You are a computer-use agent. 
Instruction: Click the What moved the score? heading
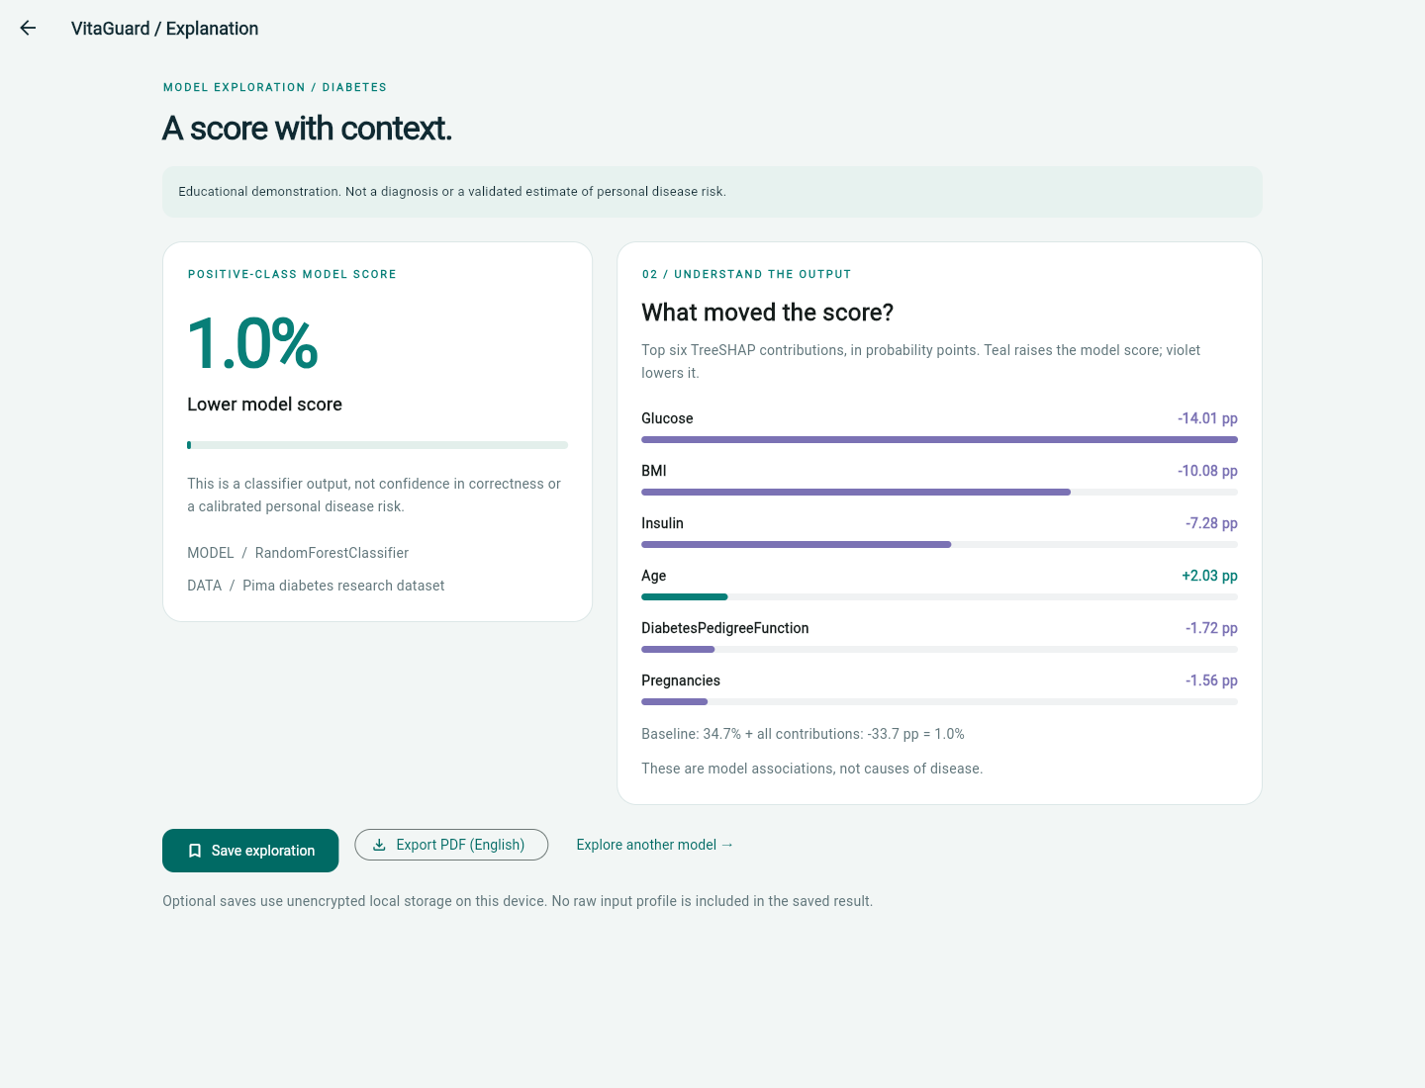768,313
